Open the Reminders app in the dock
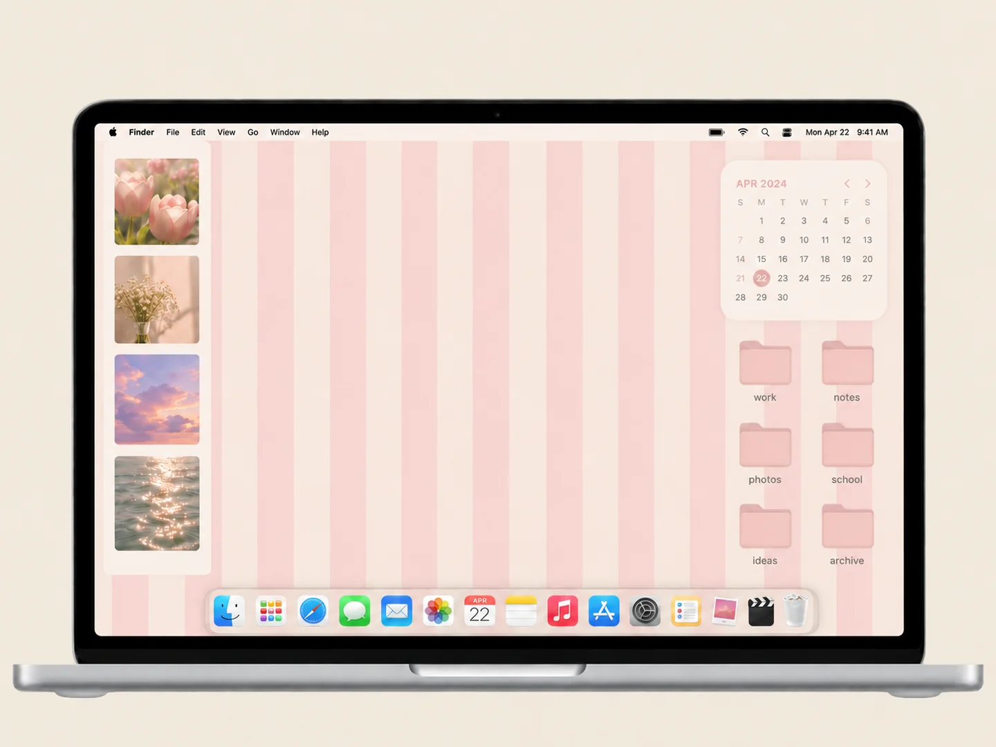Screen dimensions: 996x747 686,611
